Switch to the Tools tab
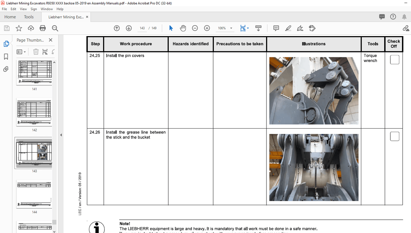Image resolution: width=411 pixels, height=233 pixels. pos(29,17)
